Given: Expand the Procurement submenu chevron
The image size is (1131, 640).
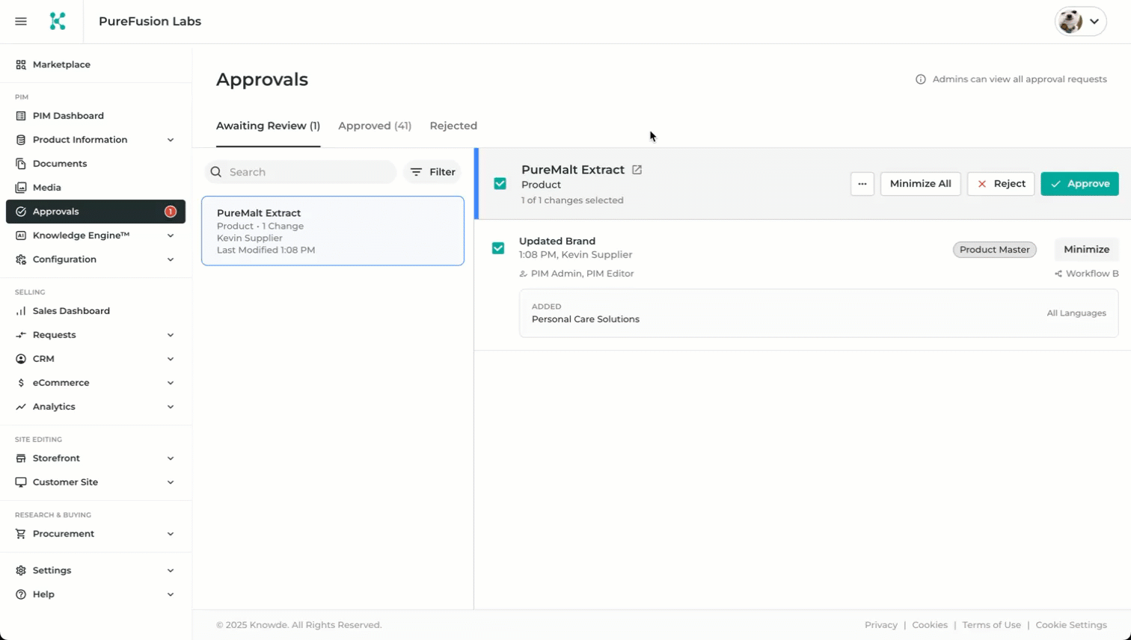Looking at the screenshot, I should point(171,534).
